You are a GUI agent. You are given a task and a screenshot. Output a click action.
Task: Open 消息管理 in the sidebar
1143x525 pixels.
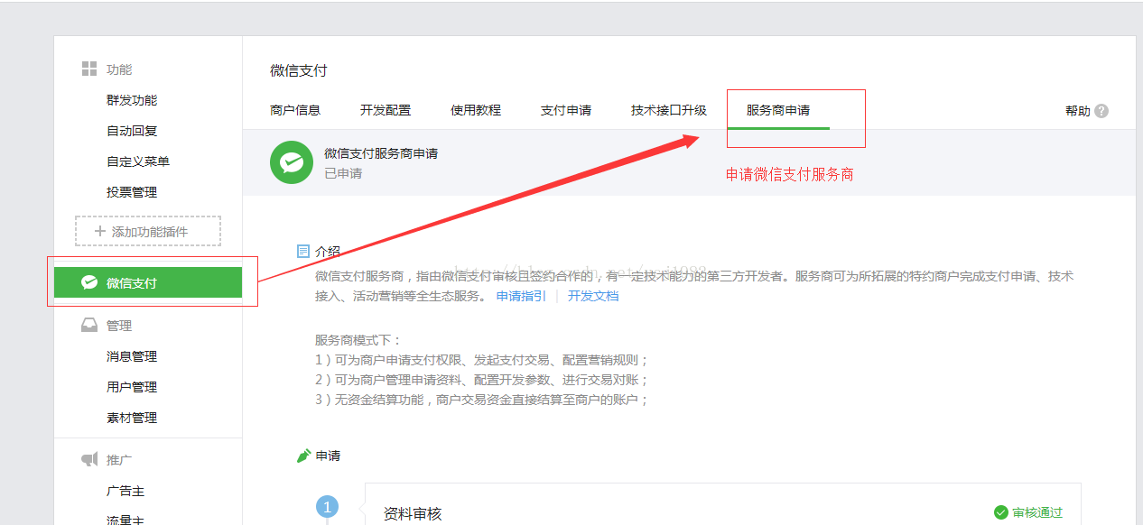(132, 356)
